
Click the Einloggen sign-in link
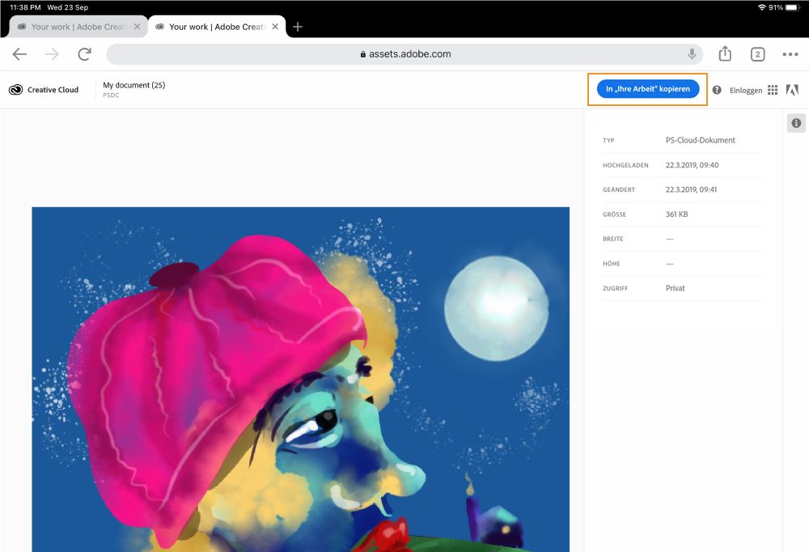pyautogui.click(x=746, y=91)
